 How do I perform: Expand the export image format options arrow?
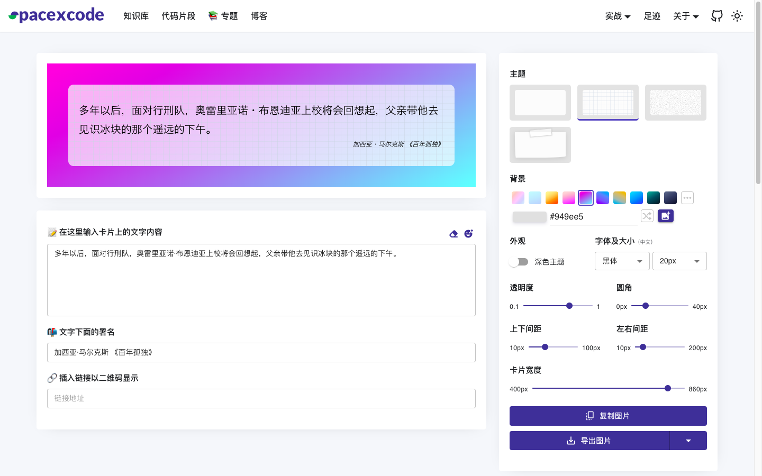click(x=688, y=440)
